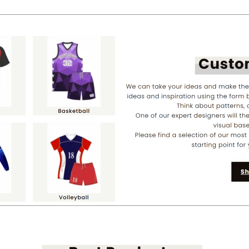249x249 pixels.
Task: Click the line "One of our expert designers"
Action: [192, 116]
